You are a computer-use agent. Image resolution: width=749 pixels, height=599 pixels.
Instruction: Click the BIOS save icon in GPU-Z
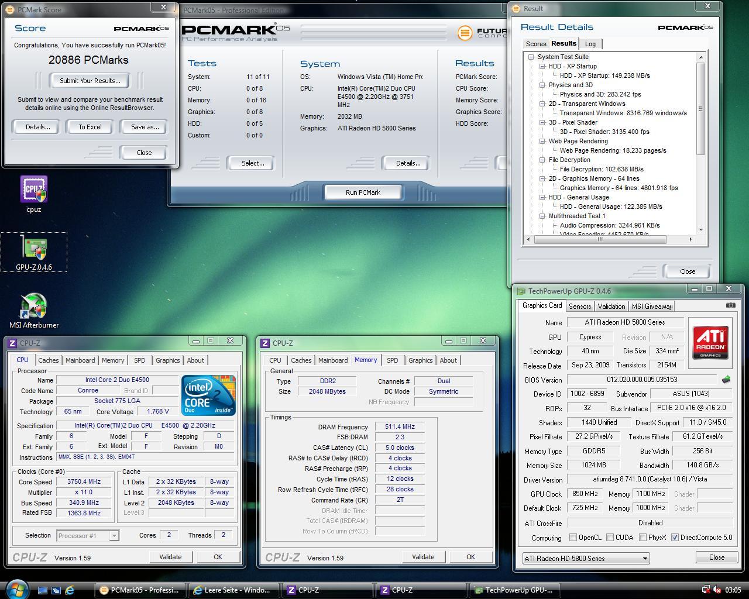[x=726, y=380]
